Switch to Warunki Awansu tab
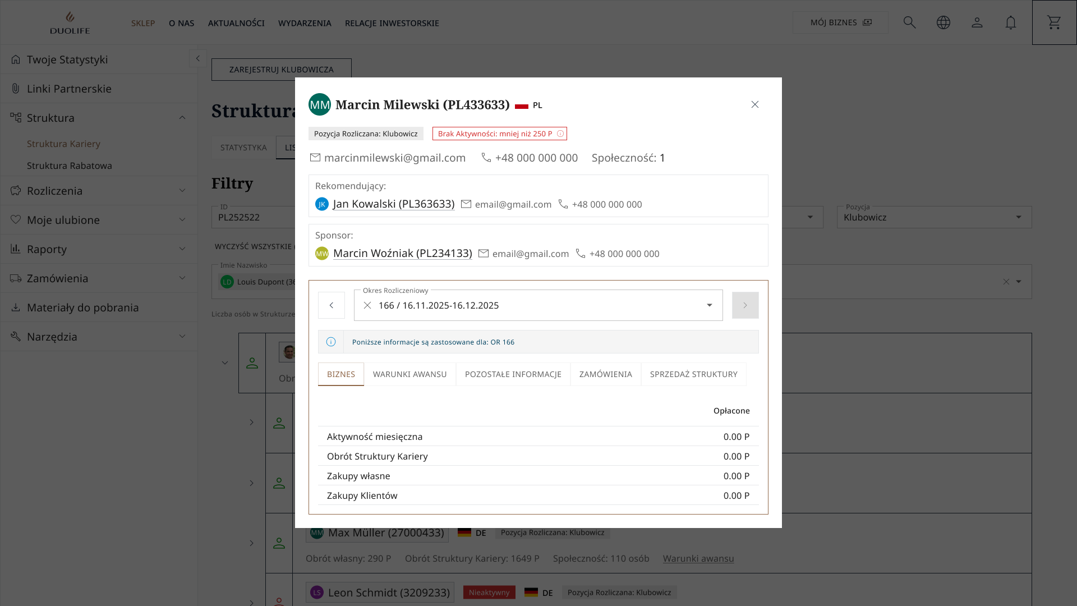1077x606 pixels. coord(409,374)
